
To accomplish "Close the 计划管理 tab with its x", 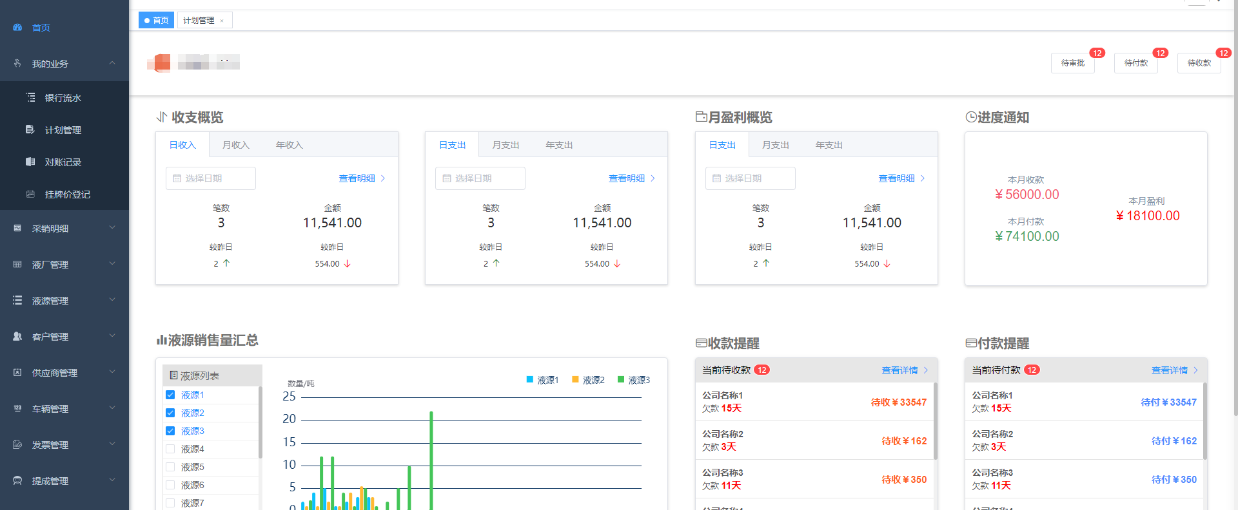I will coord(222,21).
